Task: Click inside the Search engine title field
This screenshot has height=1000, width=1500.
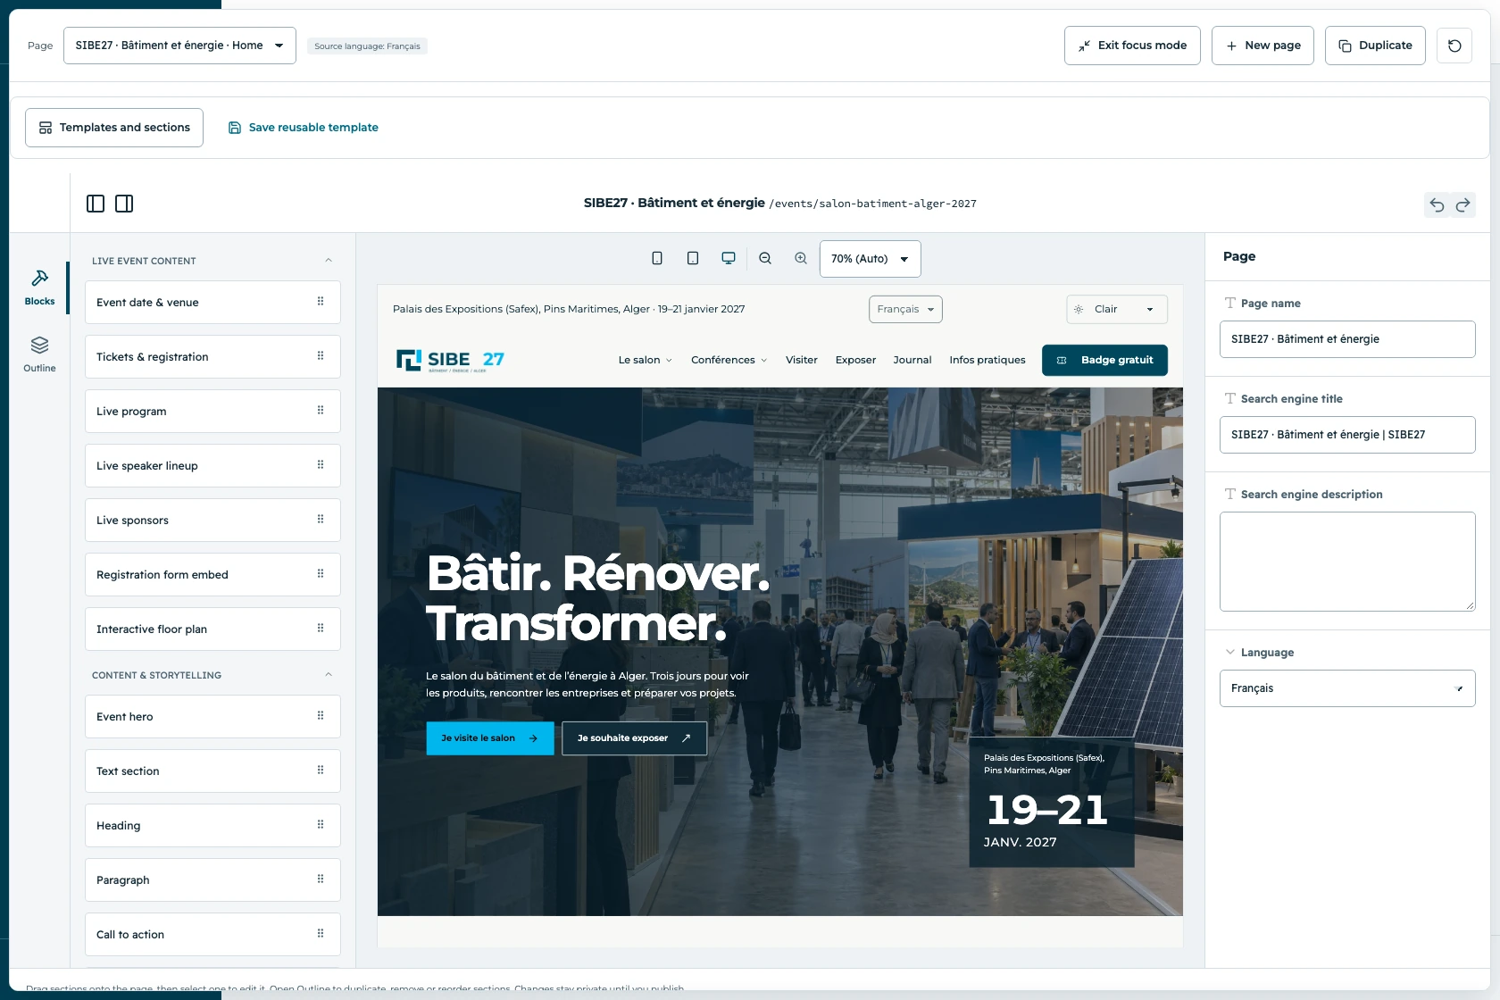Action: pos(1347,435)
